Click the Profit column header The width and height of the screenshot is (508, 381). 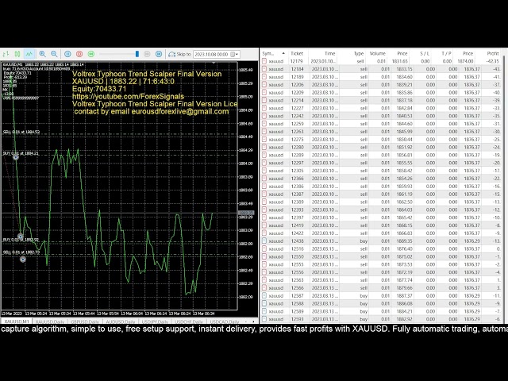point(491,53)
